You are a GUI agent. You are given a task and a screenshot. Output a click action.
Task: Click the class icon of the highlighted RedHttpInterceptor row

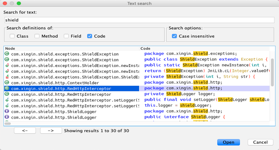(7, 89)
